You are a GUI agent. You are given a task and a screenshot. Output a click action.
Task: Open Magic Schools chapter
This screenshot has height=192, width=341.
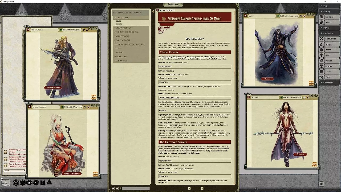coord(131,40)
